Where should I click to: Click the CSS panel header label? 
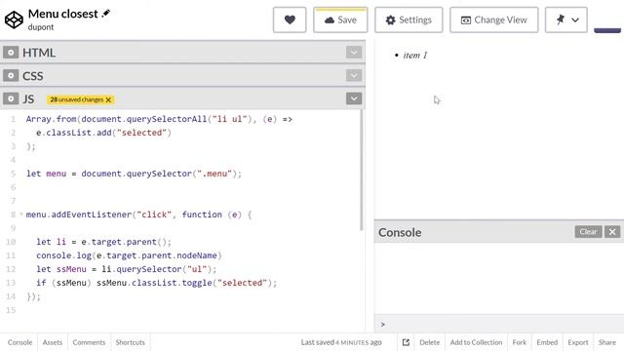click(32, 75)
